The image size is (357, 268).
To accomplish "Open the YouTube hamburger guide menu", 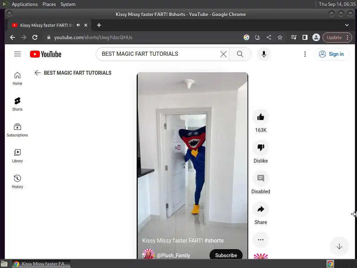I will [17, 54].
